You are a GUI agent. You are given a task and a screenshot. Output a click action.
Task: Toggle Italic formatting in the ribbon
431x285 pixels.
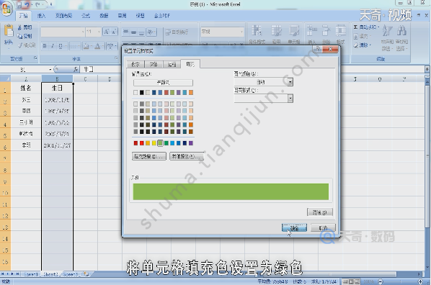click(52, 46)
